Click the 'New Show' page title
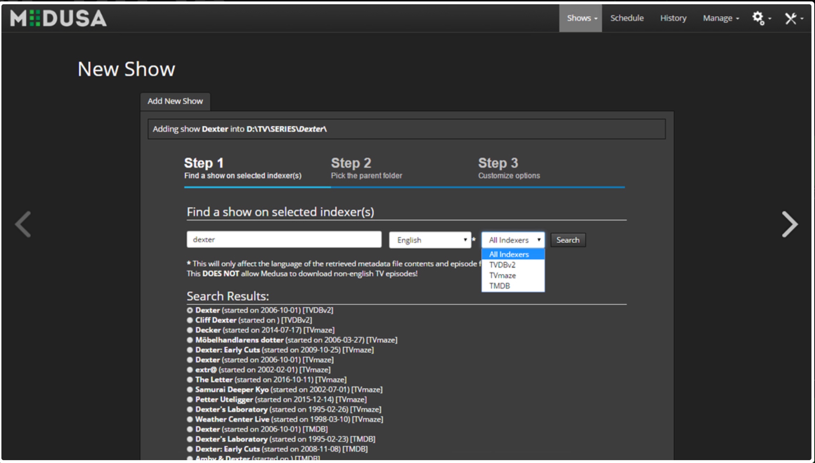 tap(126, 69)
